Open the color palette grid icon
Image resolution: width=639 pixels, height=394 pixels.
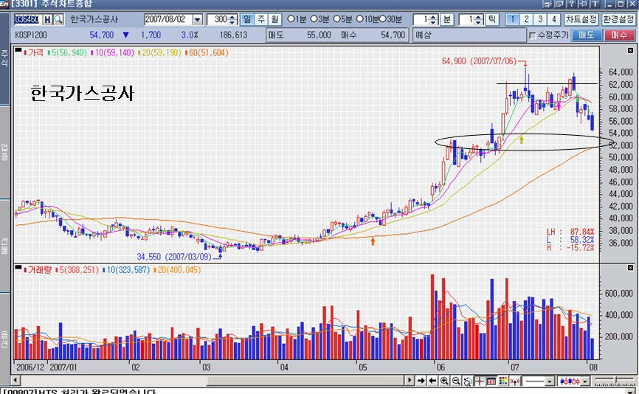(503, 381)
